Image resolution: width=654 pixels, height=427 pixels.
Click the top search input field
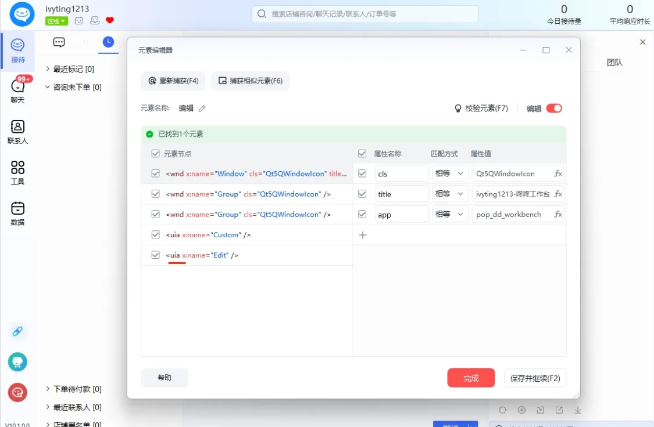tap(365, 14)
